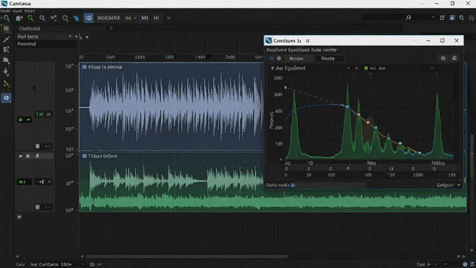
Task: Toggle the green button on the first track header
Action: pyautogui.click(x=24, y=120)
